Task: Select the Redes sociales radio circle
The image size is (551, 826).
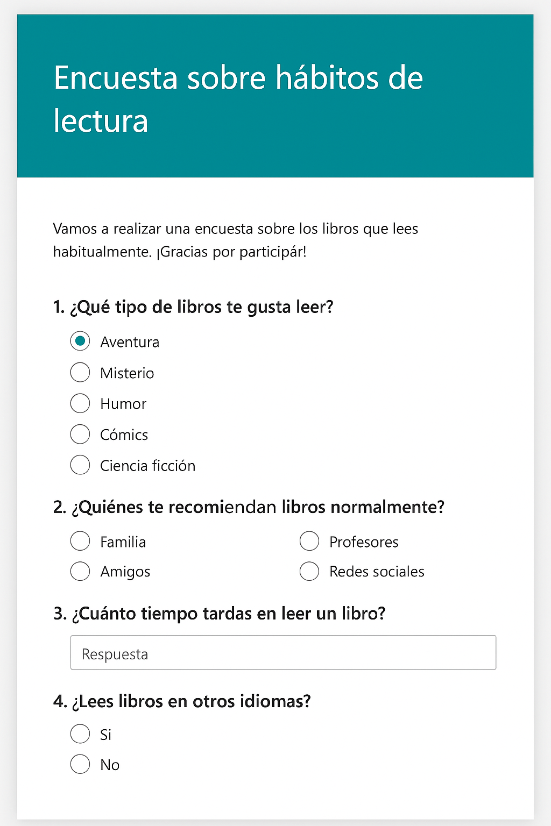Action: coord(309,571)
